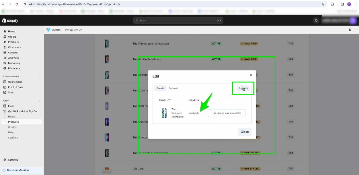Click the AVAILABLE badge for The Videographer Snowboard

point(249,44)
